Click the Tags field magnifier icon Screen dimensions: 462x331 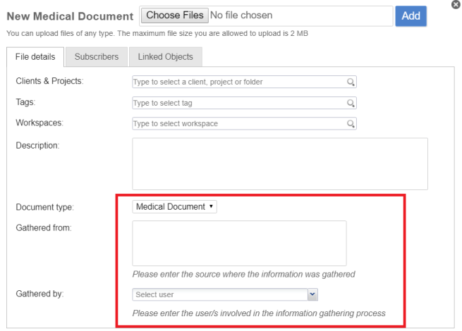(350, 103)
